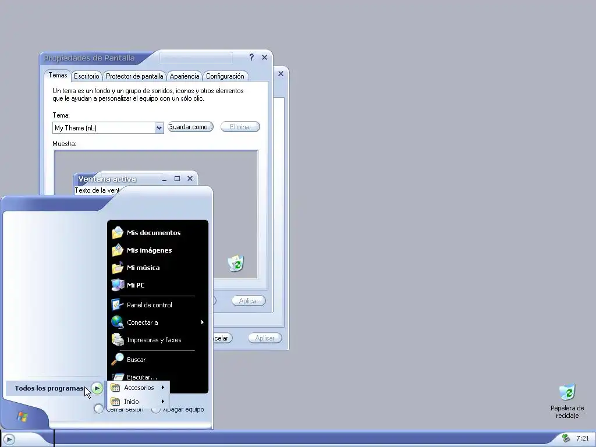
Task: Click the Accesorios folder icon
Action: (x=115, y=388)
